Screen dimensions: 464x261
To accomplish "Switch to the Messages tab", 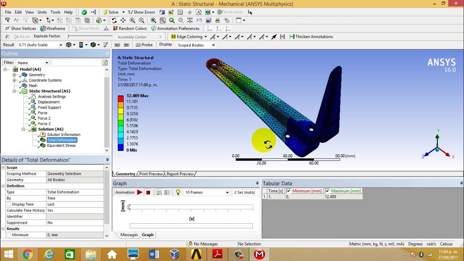I will pos(129,235).
